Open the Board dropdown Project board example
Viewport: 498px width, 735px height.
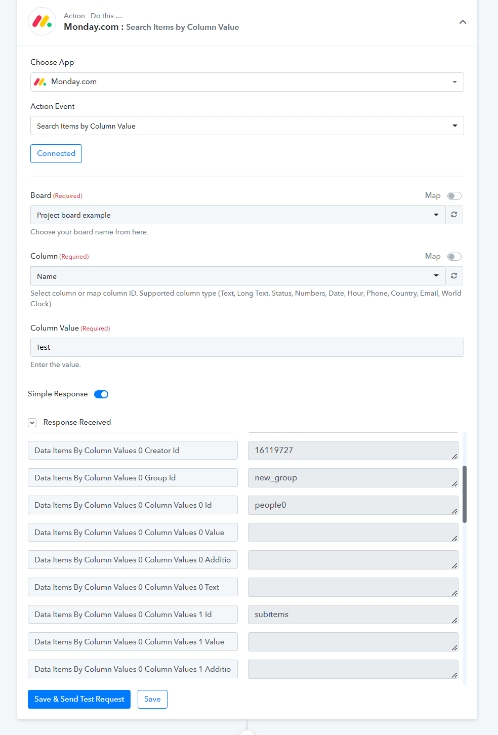[237, 215]
